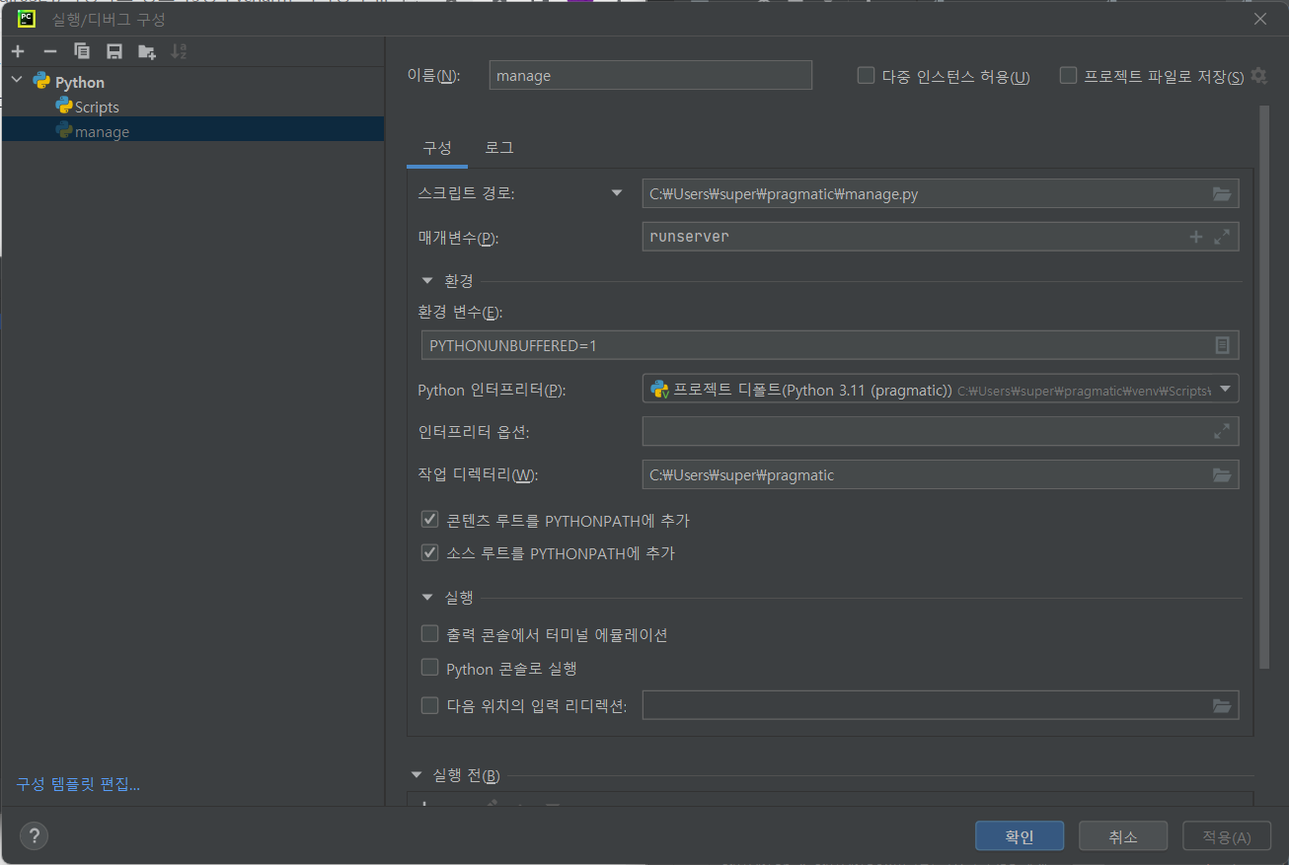Collapse the 실행 전 section

(417, 775)
